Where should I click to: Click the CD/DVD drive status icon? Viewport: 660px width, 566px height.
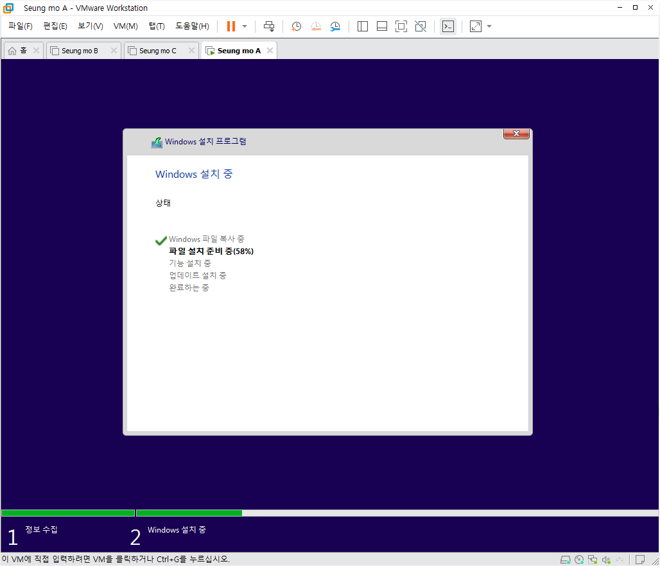579,560
